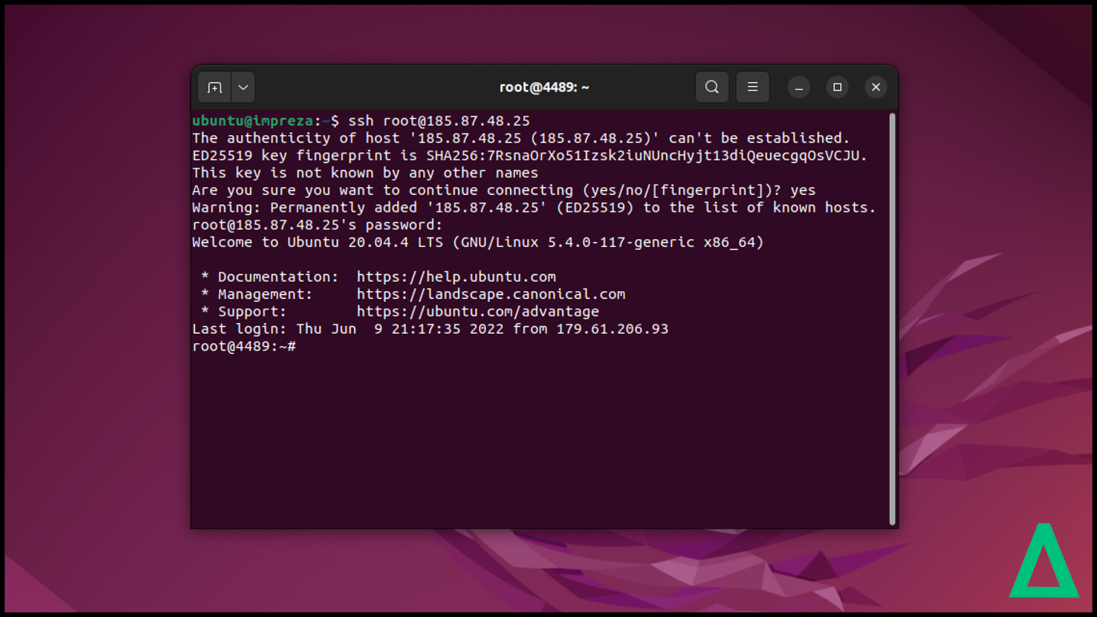Open the terminal hamburger menu

coord(752,87)
